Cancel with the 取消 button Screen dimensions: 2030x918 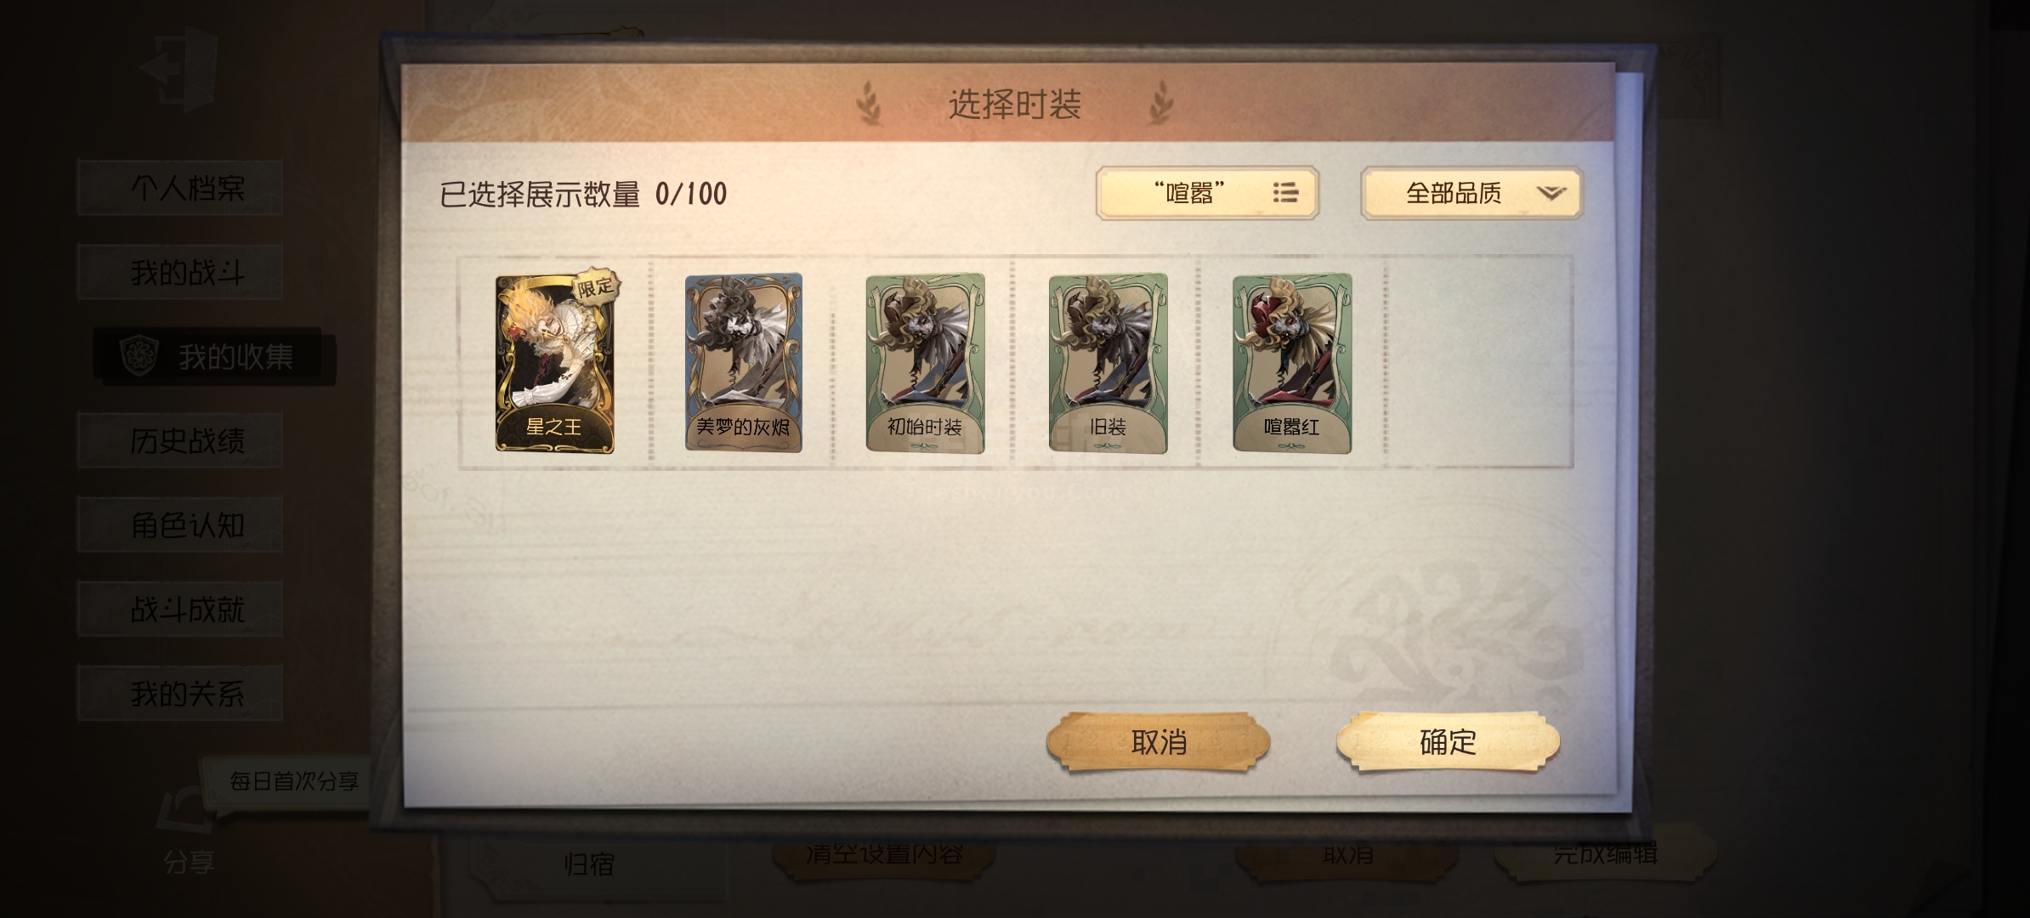(1158, 742)
